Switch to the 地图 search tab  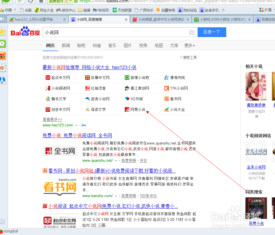159,45
